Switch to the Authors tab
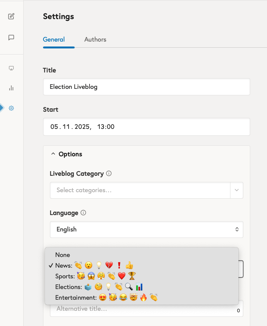The height and width of the screenshot is (326, 267). coord(95,40)
